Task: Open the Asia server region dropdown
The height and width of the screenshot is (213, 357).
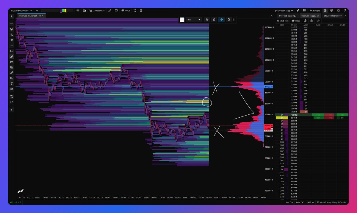Action: click(x=300, y=202)
